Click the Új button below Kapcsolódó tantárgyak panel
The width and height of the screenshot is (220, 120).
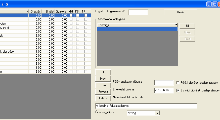coord(103,72)
